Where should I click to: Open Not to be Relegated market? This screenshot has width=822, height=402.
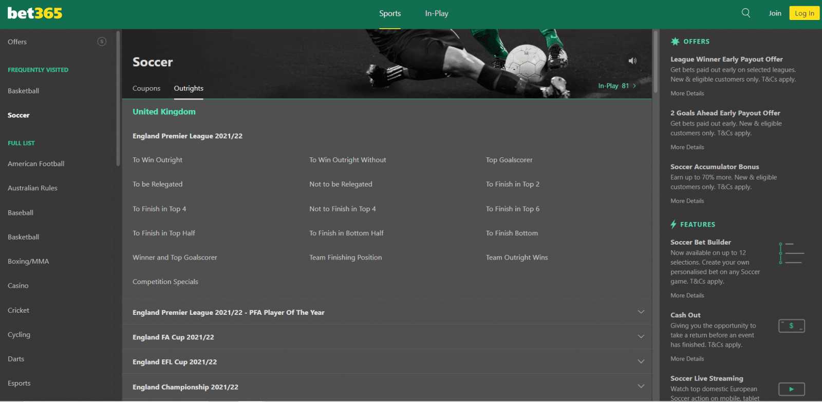pos(341,184)
